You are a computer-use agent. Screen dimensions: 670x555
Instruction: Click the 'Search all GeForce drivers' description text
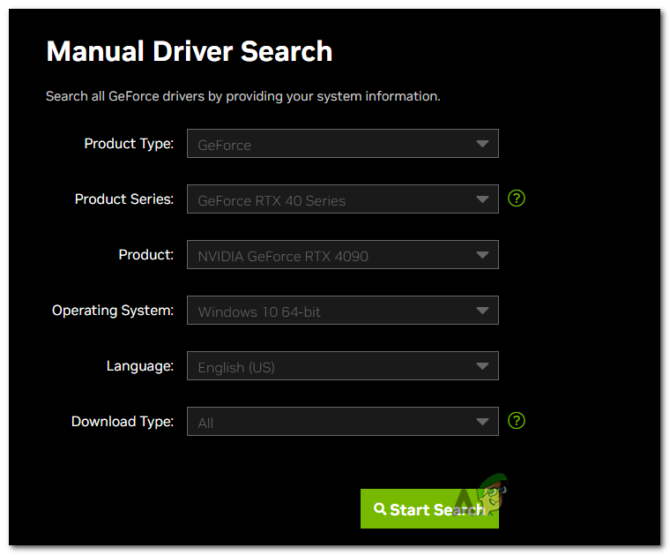click(x=242, y=96)
